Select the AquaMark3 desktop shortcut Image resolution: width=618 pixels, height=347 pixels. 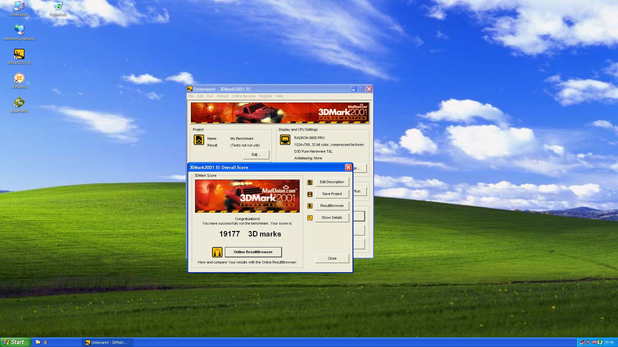[19, 105]
